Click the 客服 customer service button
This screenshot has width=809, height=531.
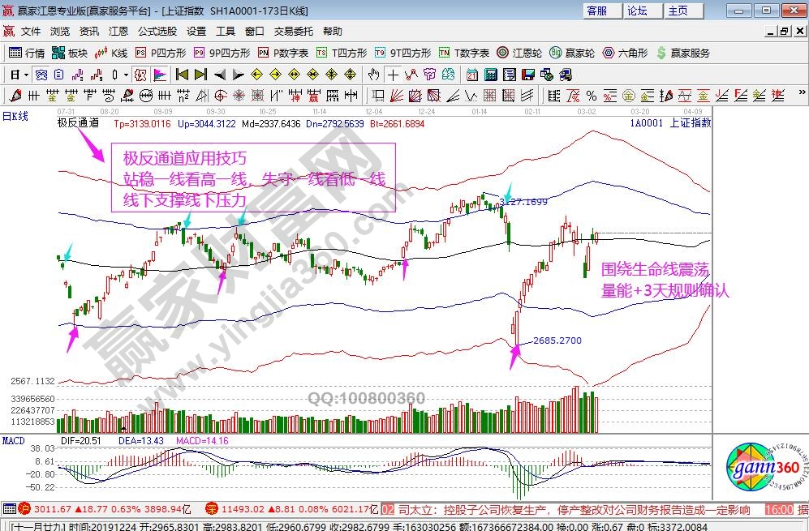coord(597,11)
